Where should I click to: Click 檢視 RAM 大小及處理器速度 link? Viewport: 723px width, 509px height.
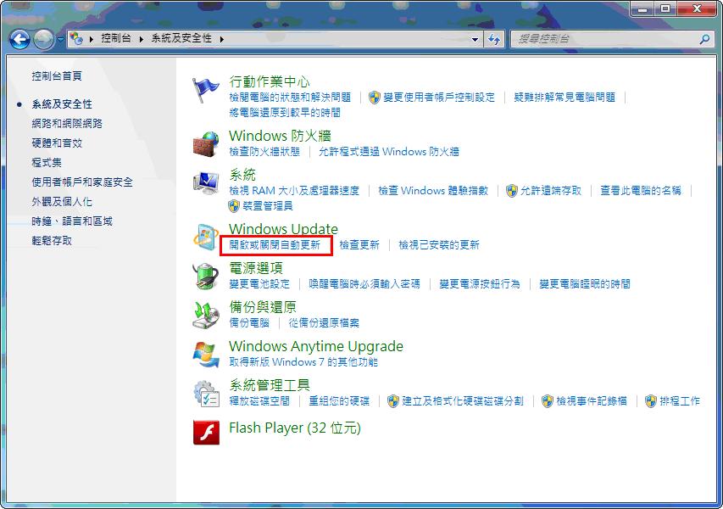coord(294,191)
